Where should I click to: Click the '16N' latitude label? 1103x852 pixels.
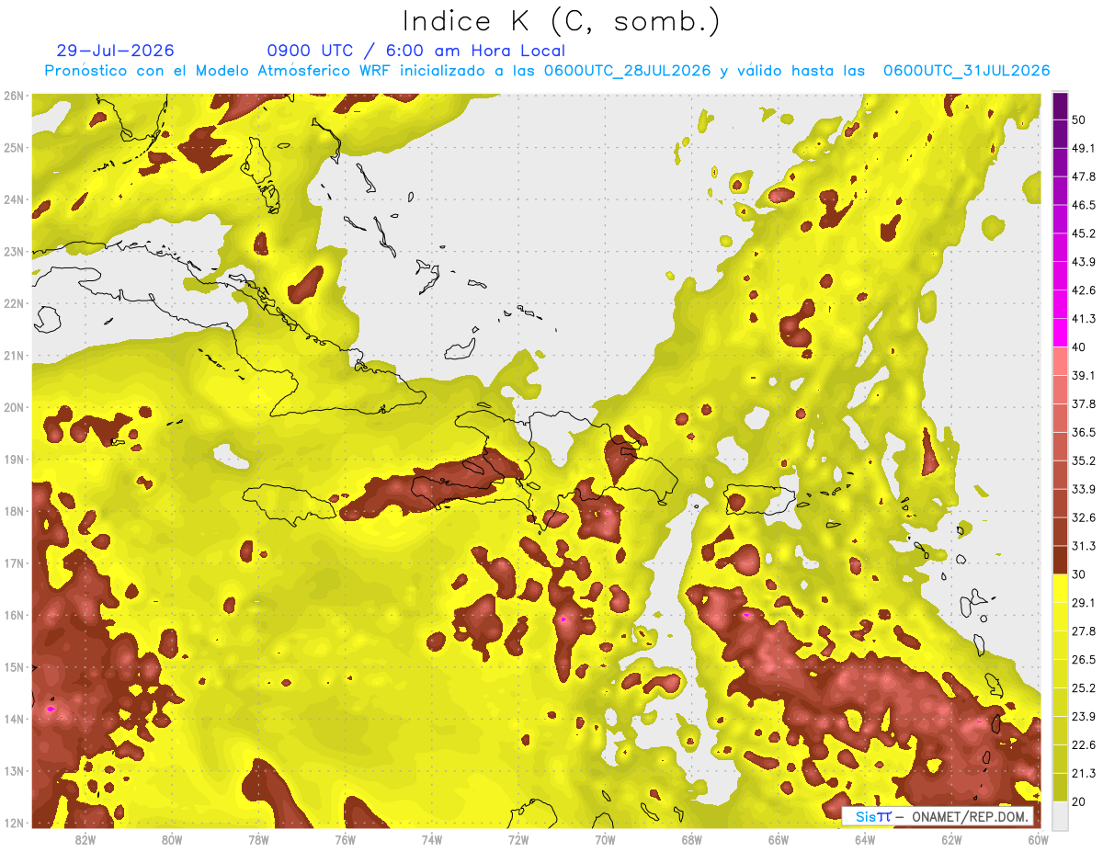(14, 615)
